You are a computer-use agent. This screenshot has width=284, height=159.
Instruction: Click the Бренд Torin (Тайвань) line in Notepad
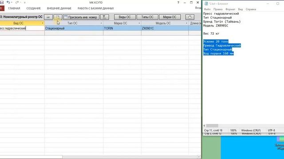click(x=222, y=22)
